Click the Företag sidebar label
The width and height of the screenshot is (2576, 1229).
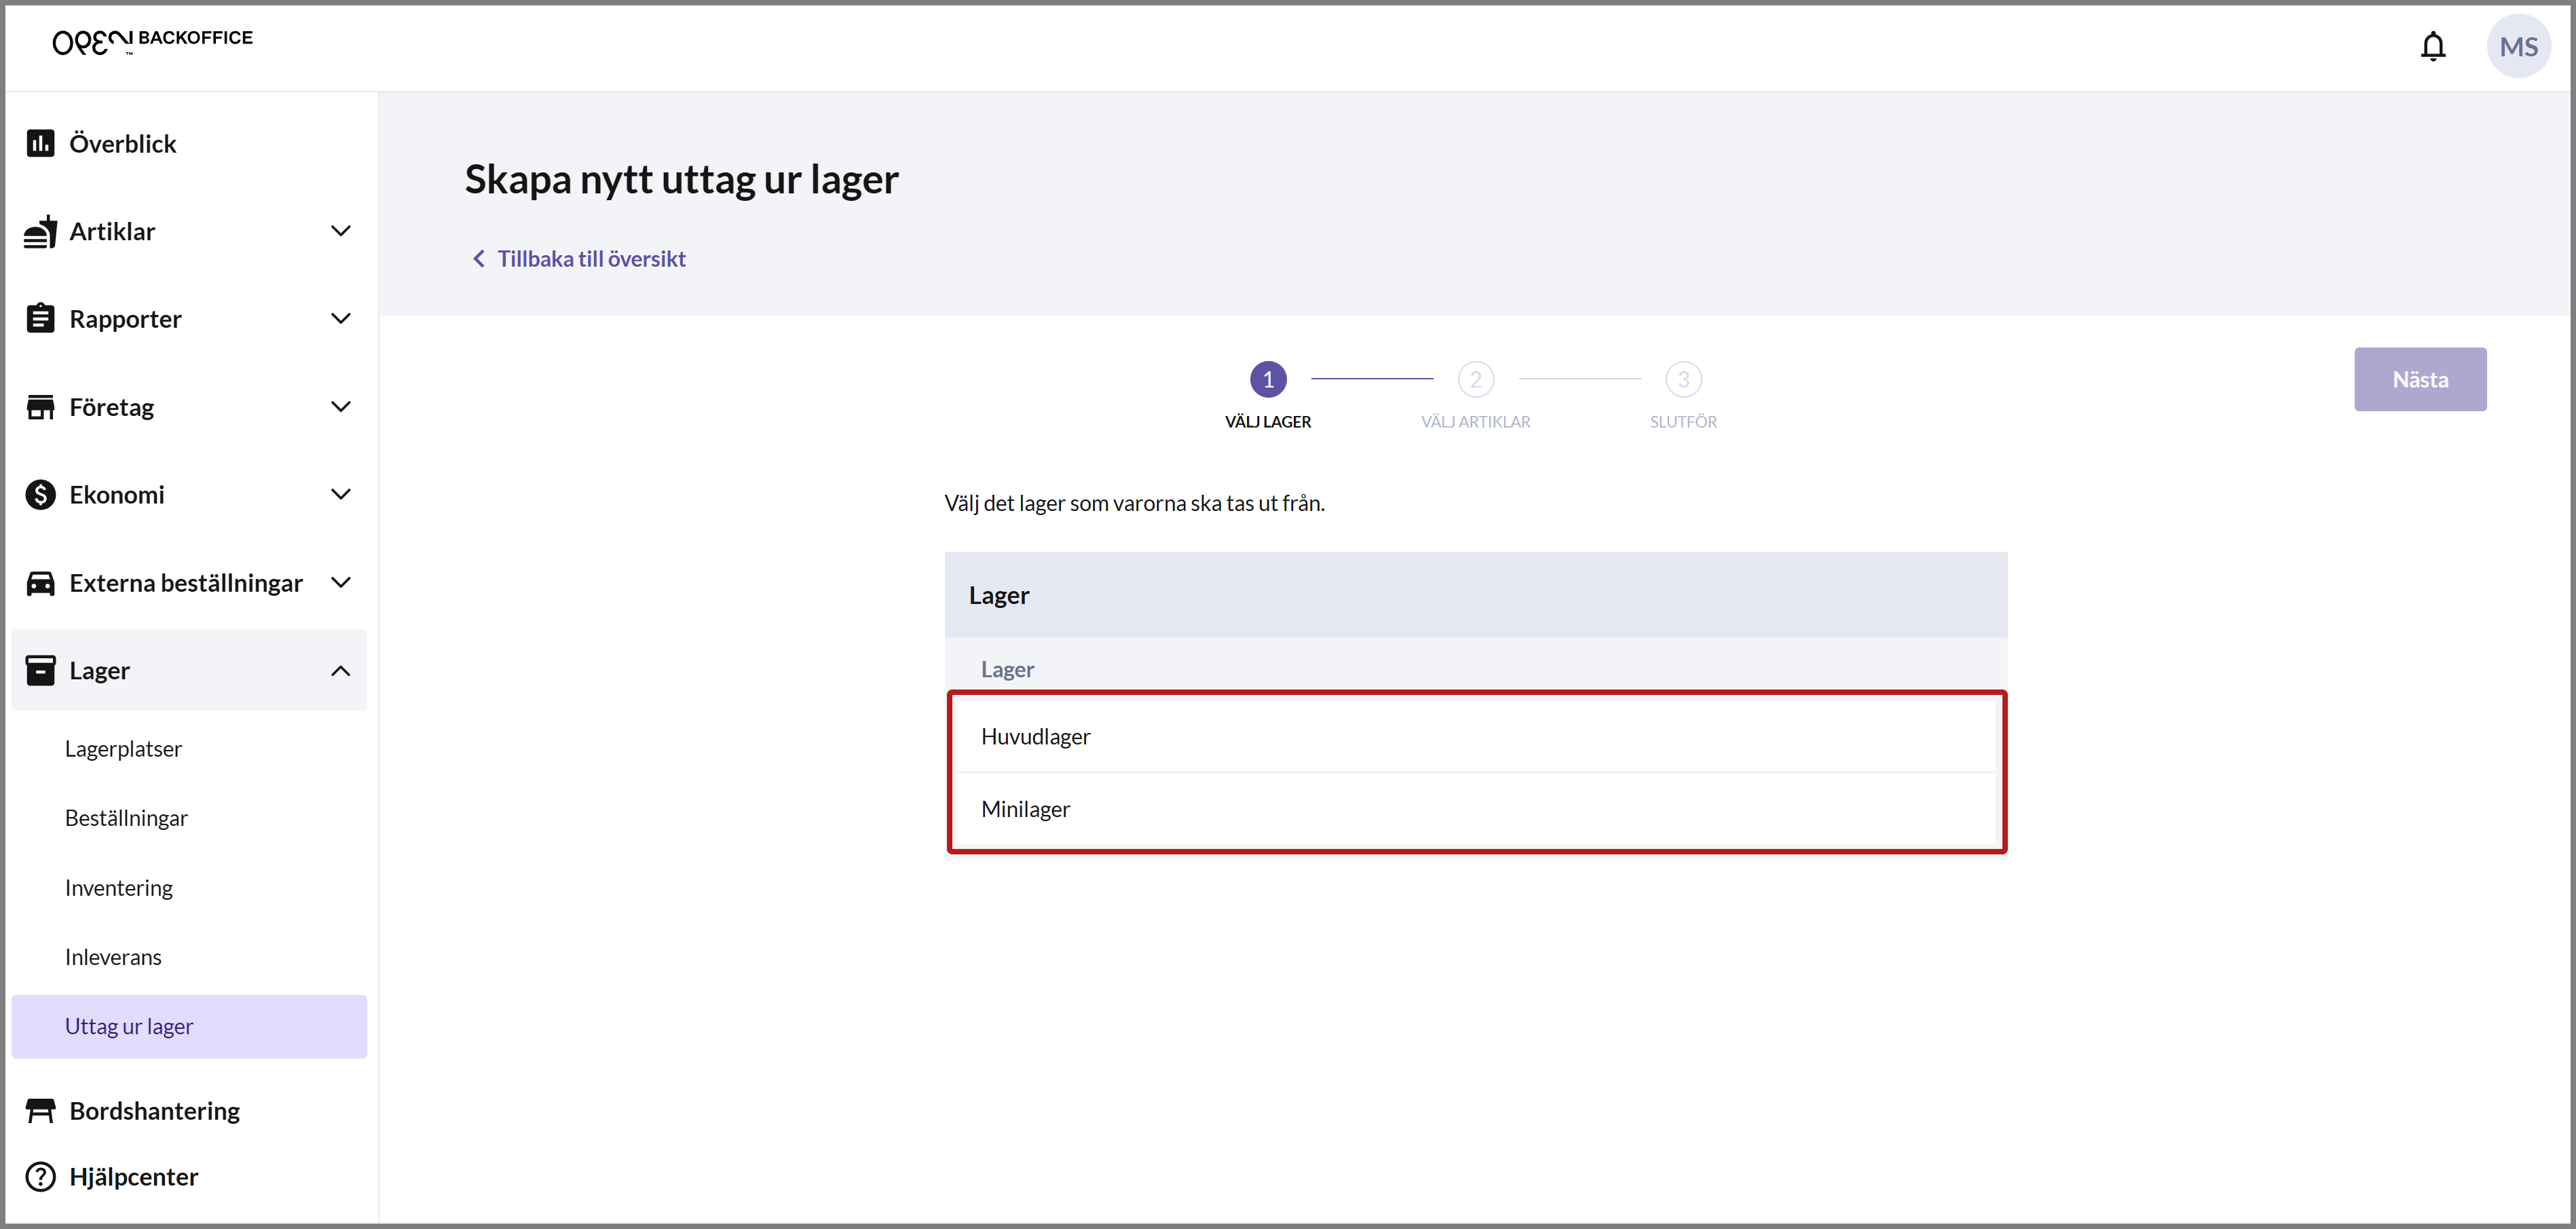111,407
